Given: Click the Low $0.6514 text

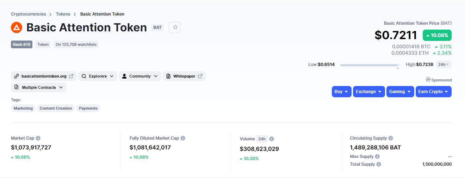Looking at the screenshot, I should pos(321,65).
